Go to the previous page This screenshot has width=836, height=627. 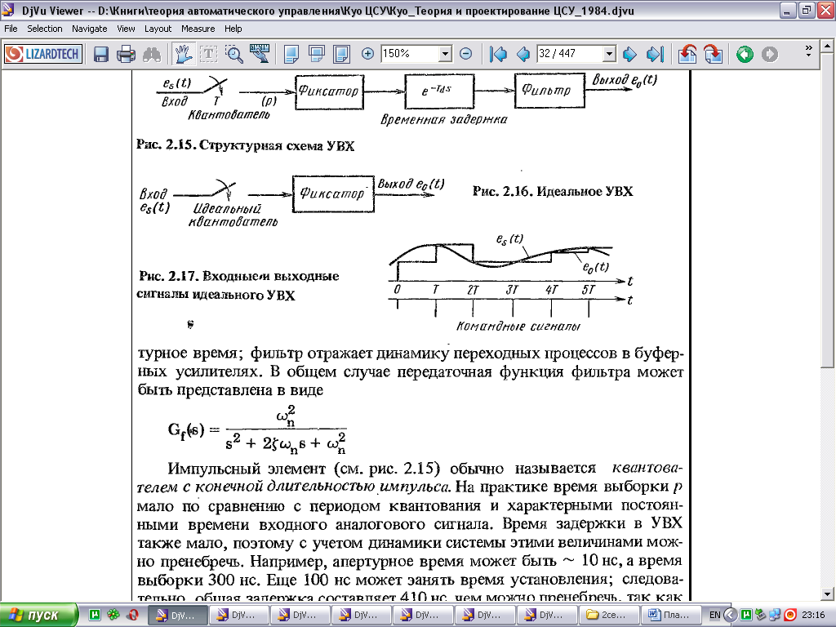point(523,54)
